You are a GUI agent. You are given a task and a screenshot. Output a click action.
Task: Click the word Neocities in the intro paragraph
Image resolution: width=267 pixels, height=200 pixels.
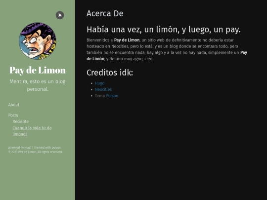pyautogui.click(x=120, y=46)
